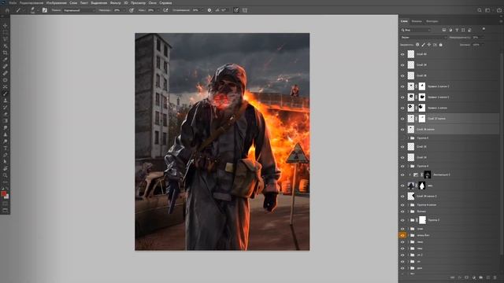Open the Edit Toolbar three-dots button

point(6,182)
